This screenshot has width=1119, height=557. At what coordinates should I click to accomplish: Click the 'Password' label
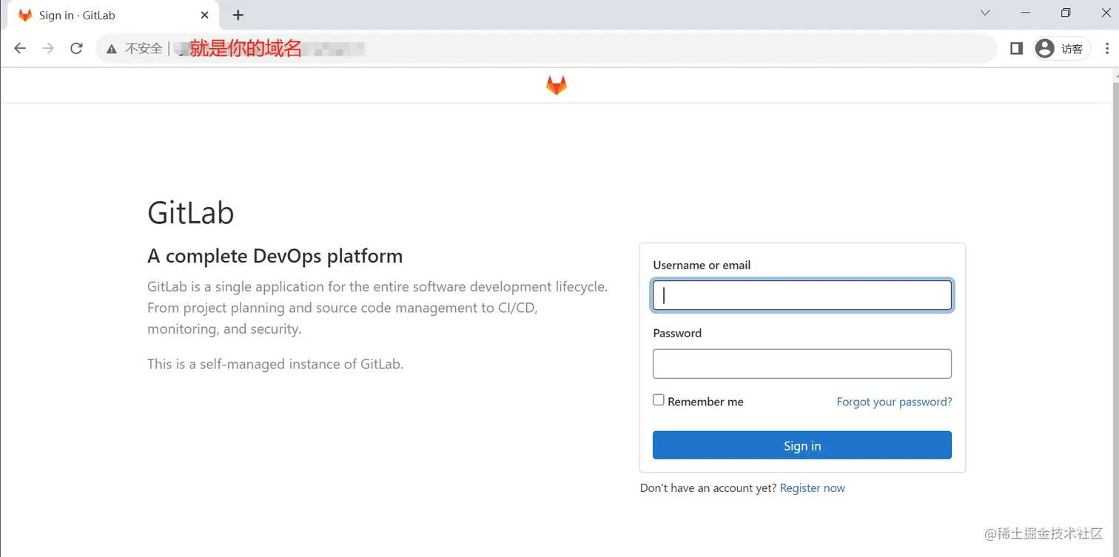pos(677,333)
